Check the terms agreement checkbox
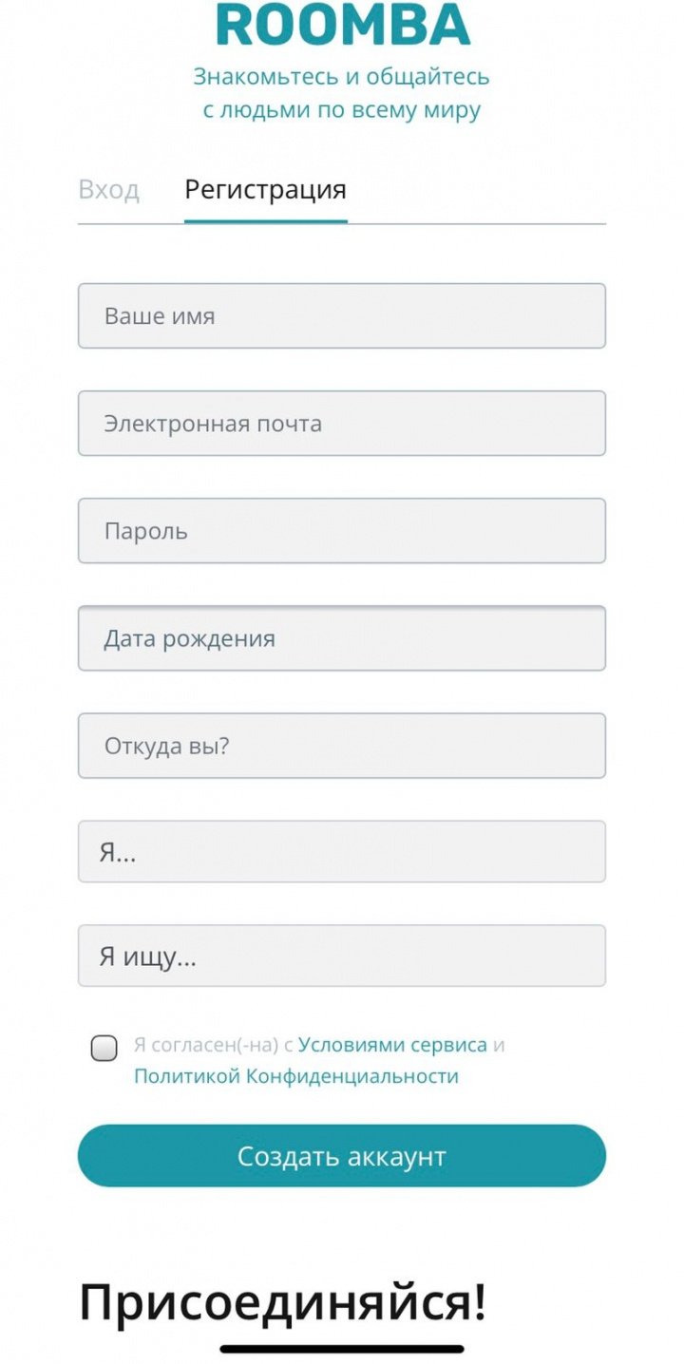Screen dimensions: 684x1364 [x=104, y=1049]
